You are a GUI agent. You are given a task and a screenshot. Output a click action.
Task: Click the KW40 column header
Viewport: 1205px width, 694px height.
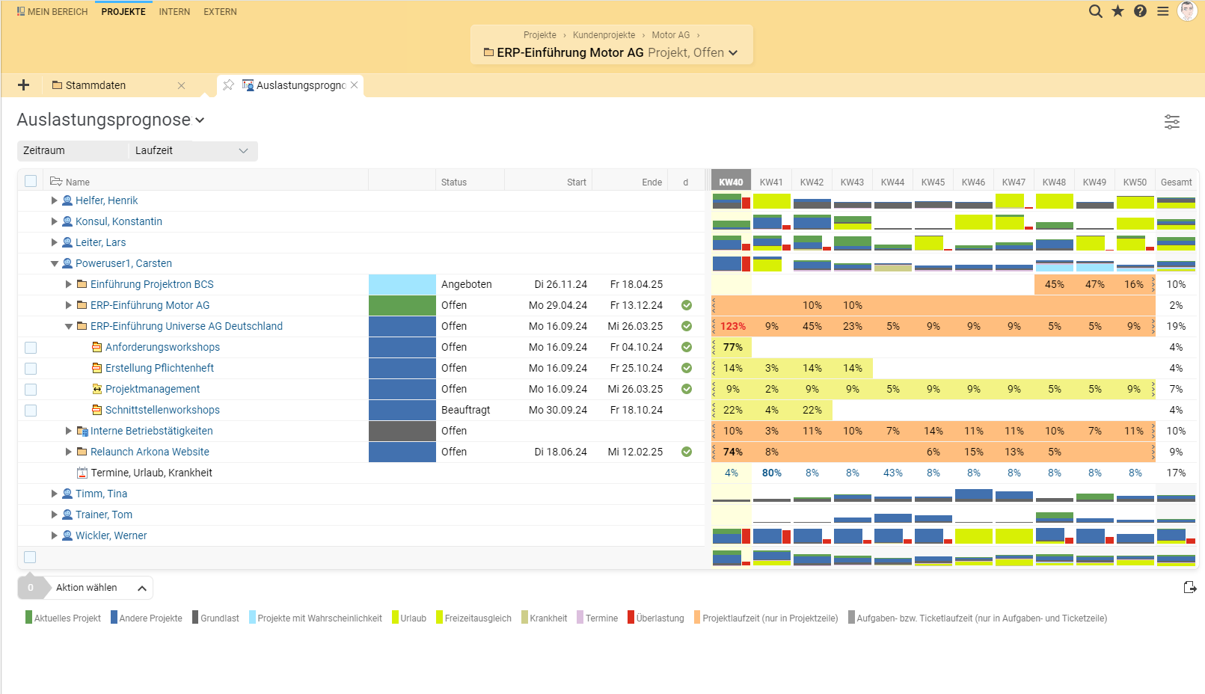pos(731,182)
